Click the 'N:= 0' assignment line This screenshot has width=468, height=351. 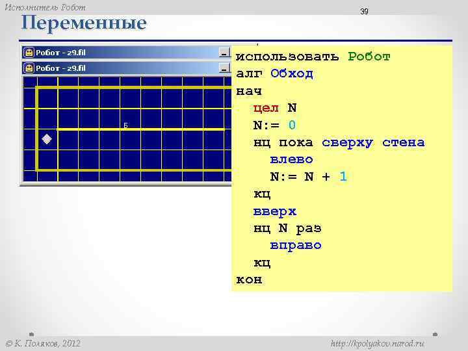click(x=274, y=125)
